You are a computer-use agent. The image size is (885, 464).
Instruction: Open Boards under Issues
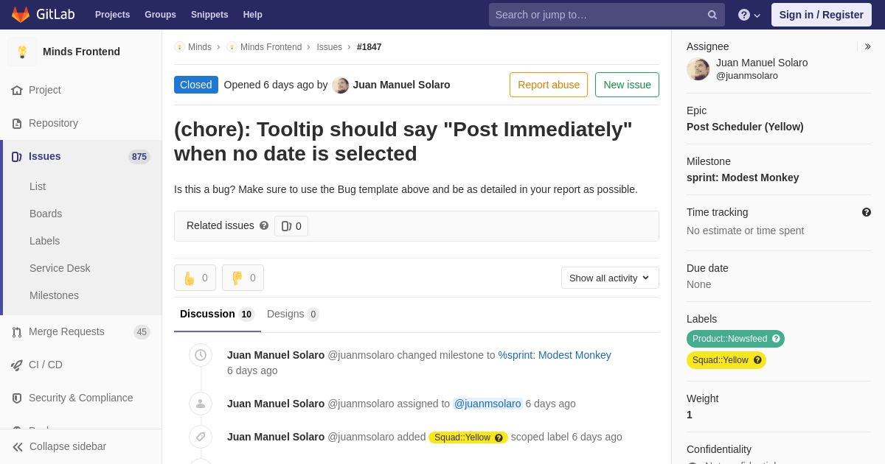(x=46, y=214)
